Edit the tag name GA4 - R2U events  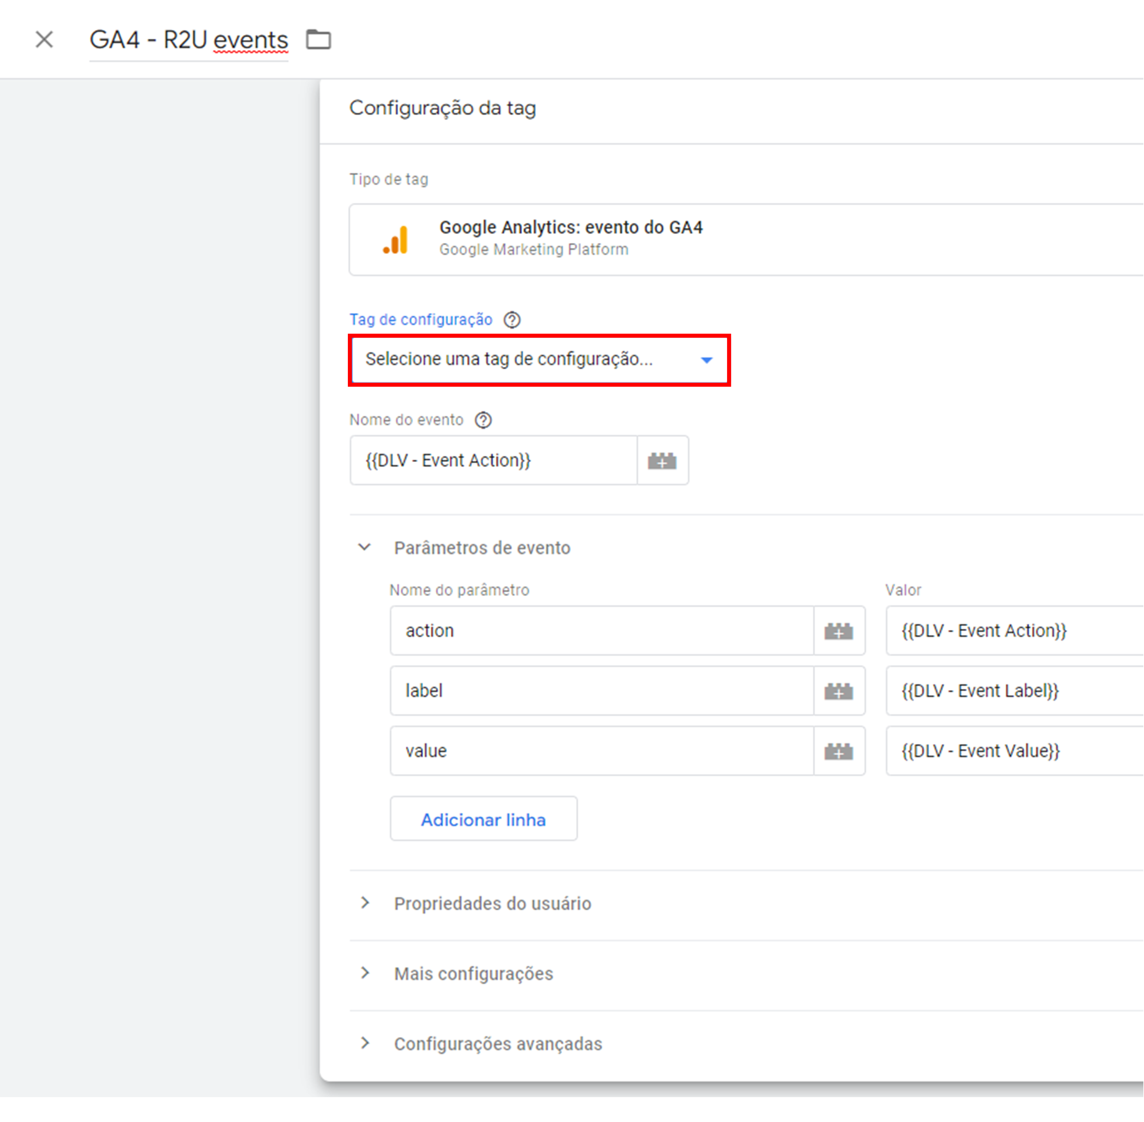tap(189, 40)
